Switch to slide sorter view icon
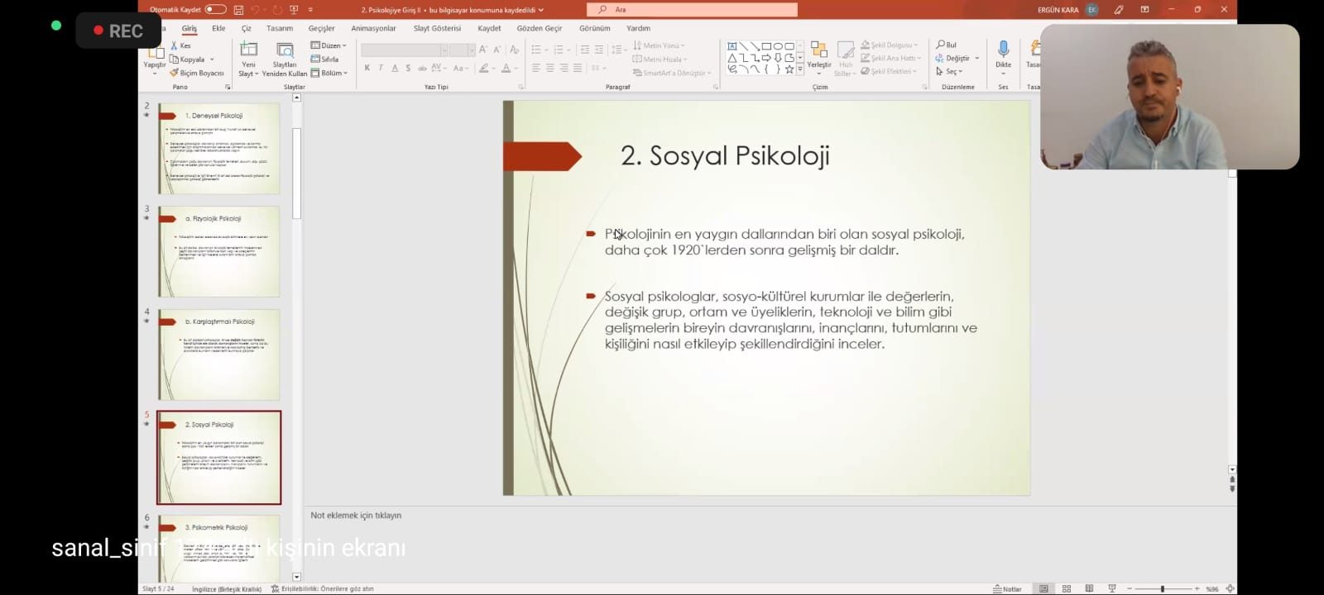The image size is (1324, 595). coord(1067,588)
